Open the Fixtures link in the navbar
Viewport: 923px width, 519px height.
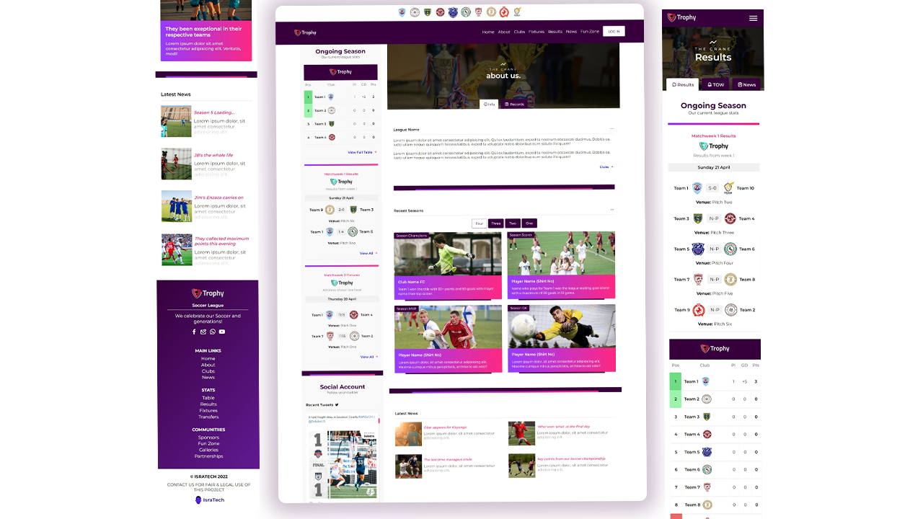[x=536, y=32]
